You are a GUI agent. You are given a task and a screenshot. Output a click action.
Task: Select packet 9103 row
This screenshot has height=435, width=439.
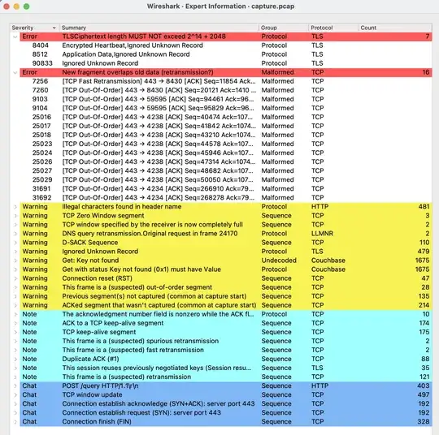[226, 99]
